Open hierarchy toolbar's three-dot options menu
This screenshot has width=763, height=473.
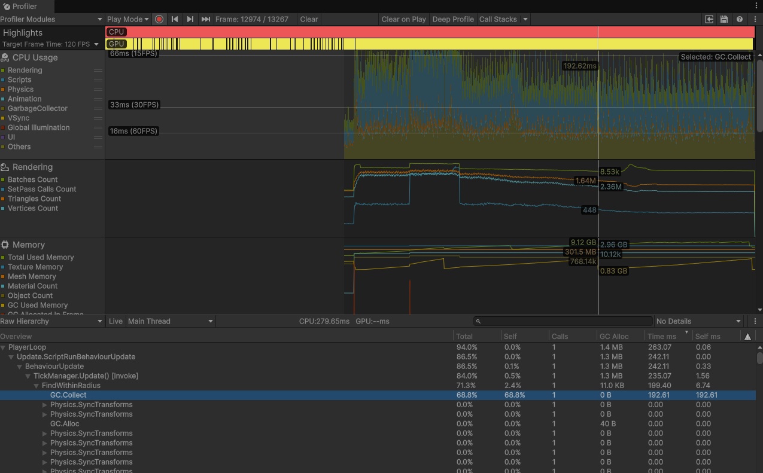coord(755,321)
